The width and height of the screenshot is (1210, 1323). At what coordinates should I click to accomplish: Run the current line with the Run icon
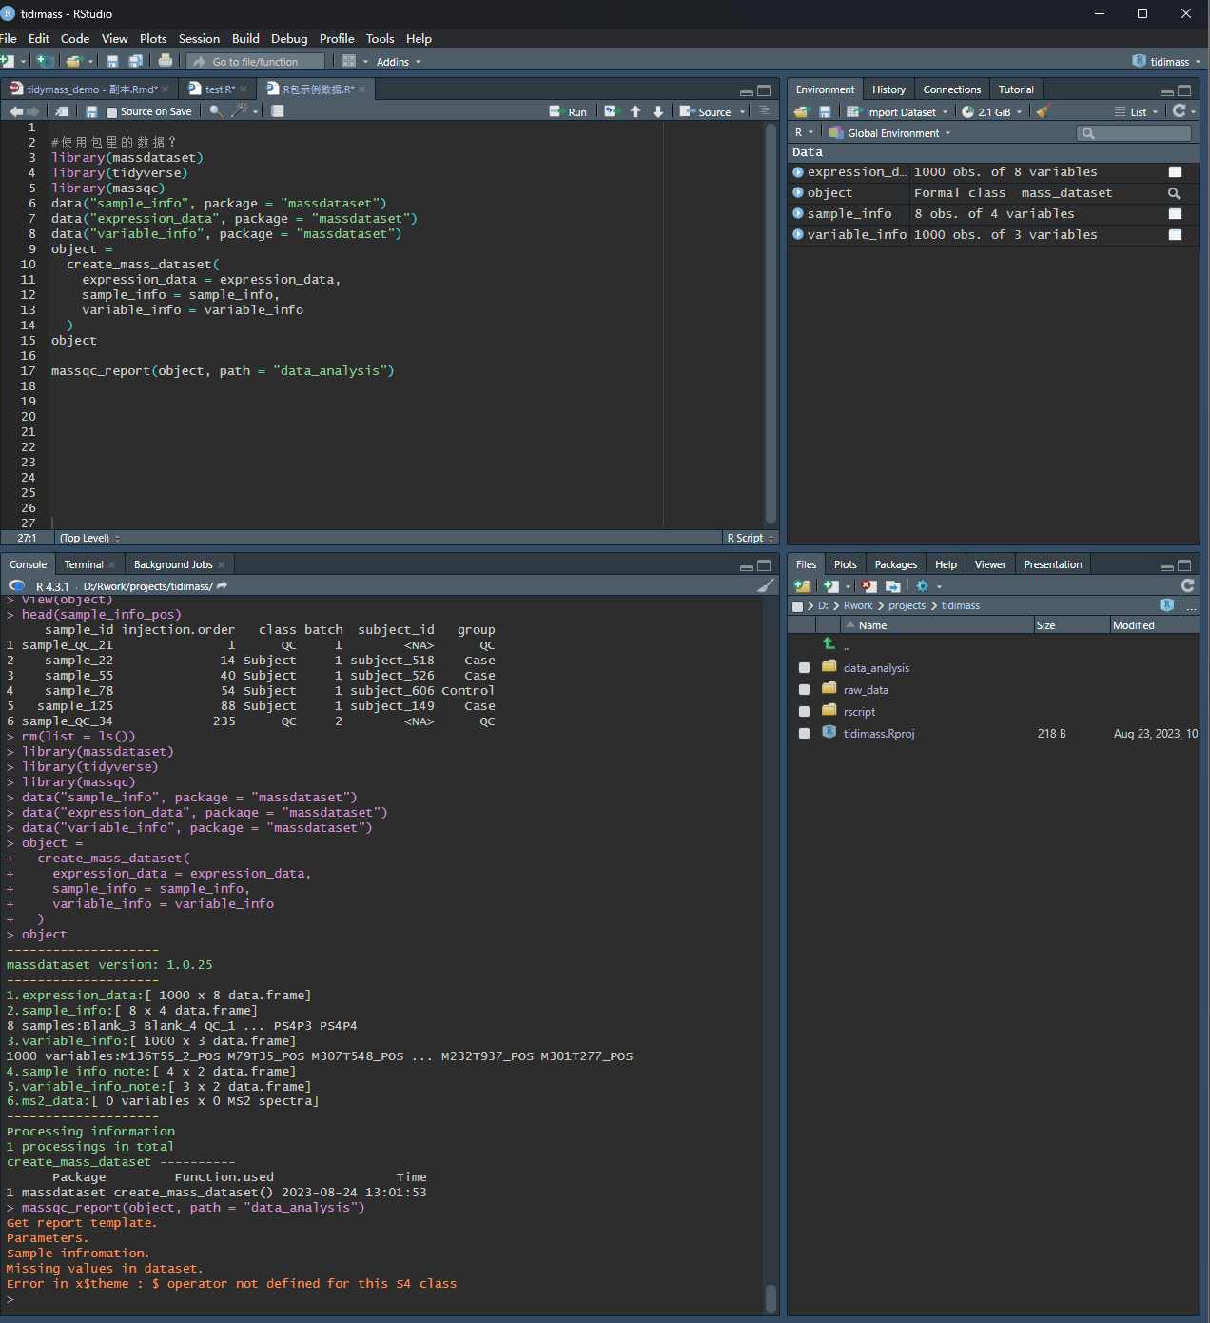click(569, 111)
